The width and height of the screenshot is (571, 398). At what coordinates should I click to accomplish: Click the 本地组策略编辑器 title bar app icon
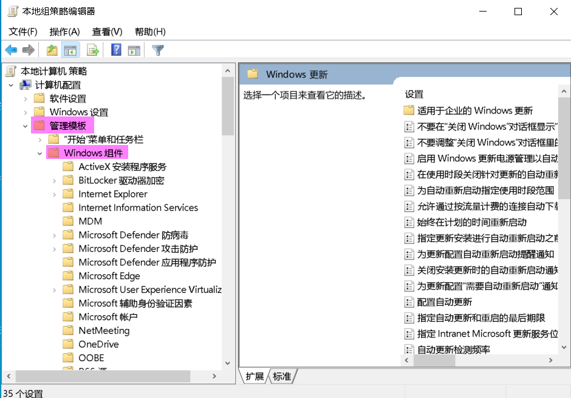[x=13, y=12]
